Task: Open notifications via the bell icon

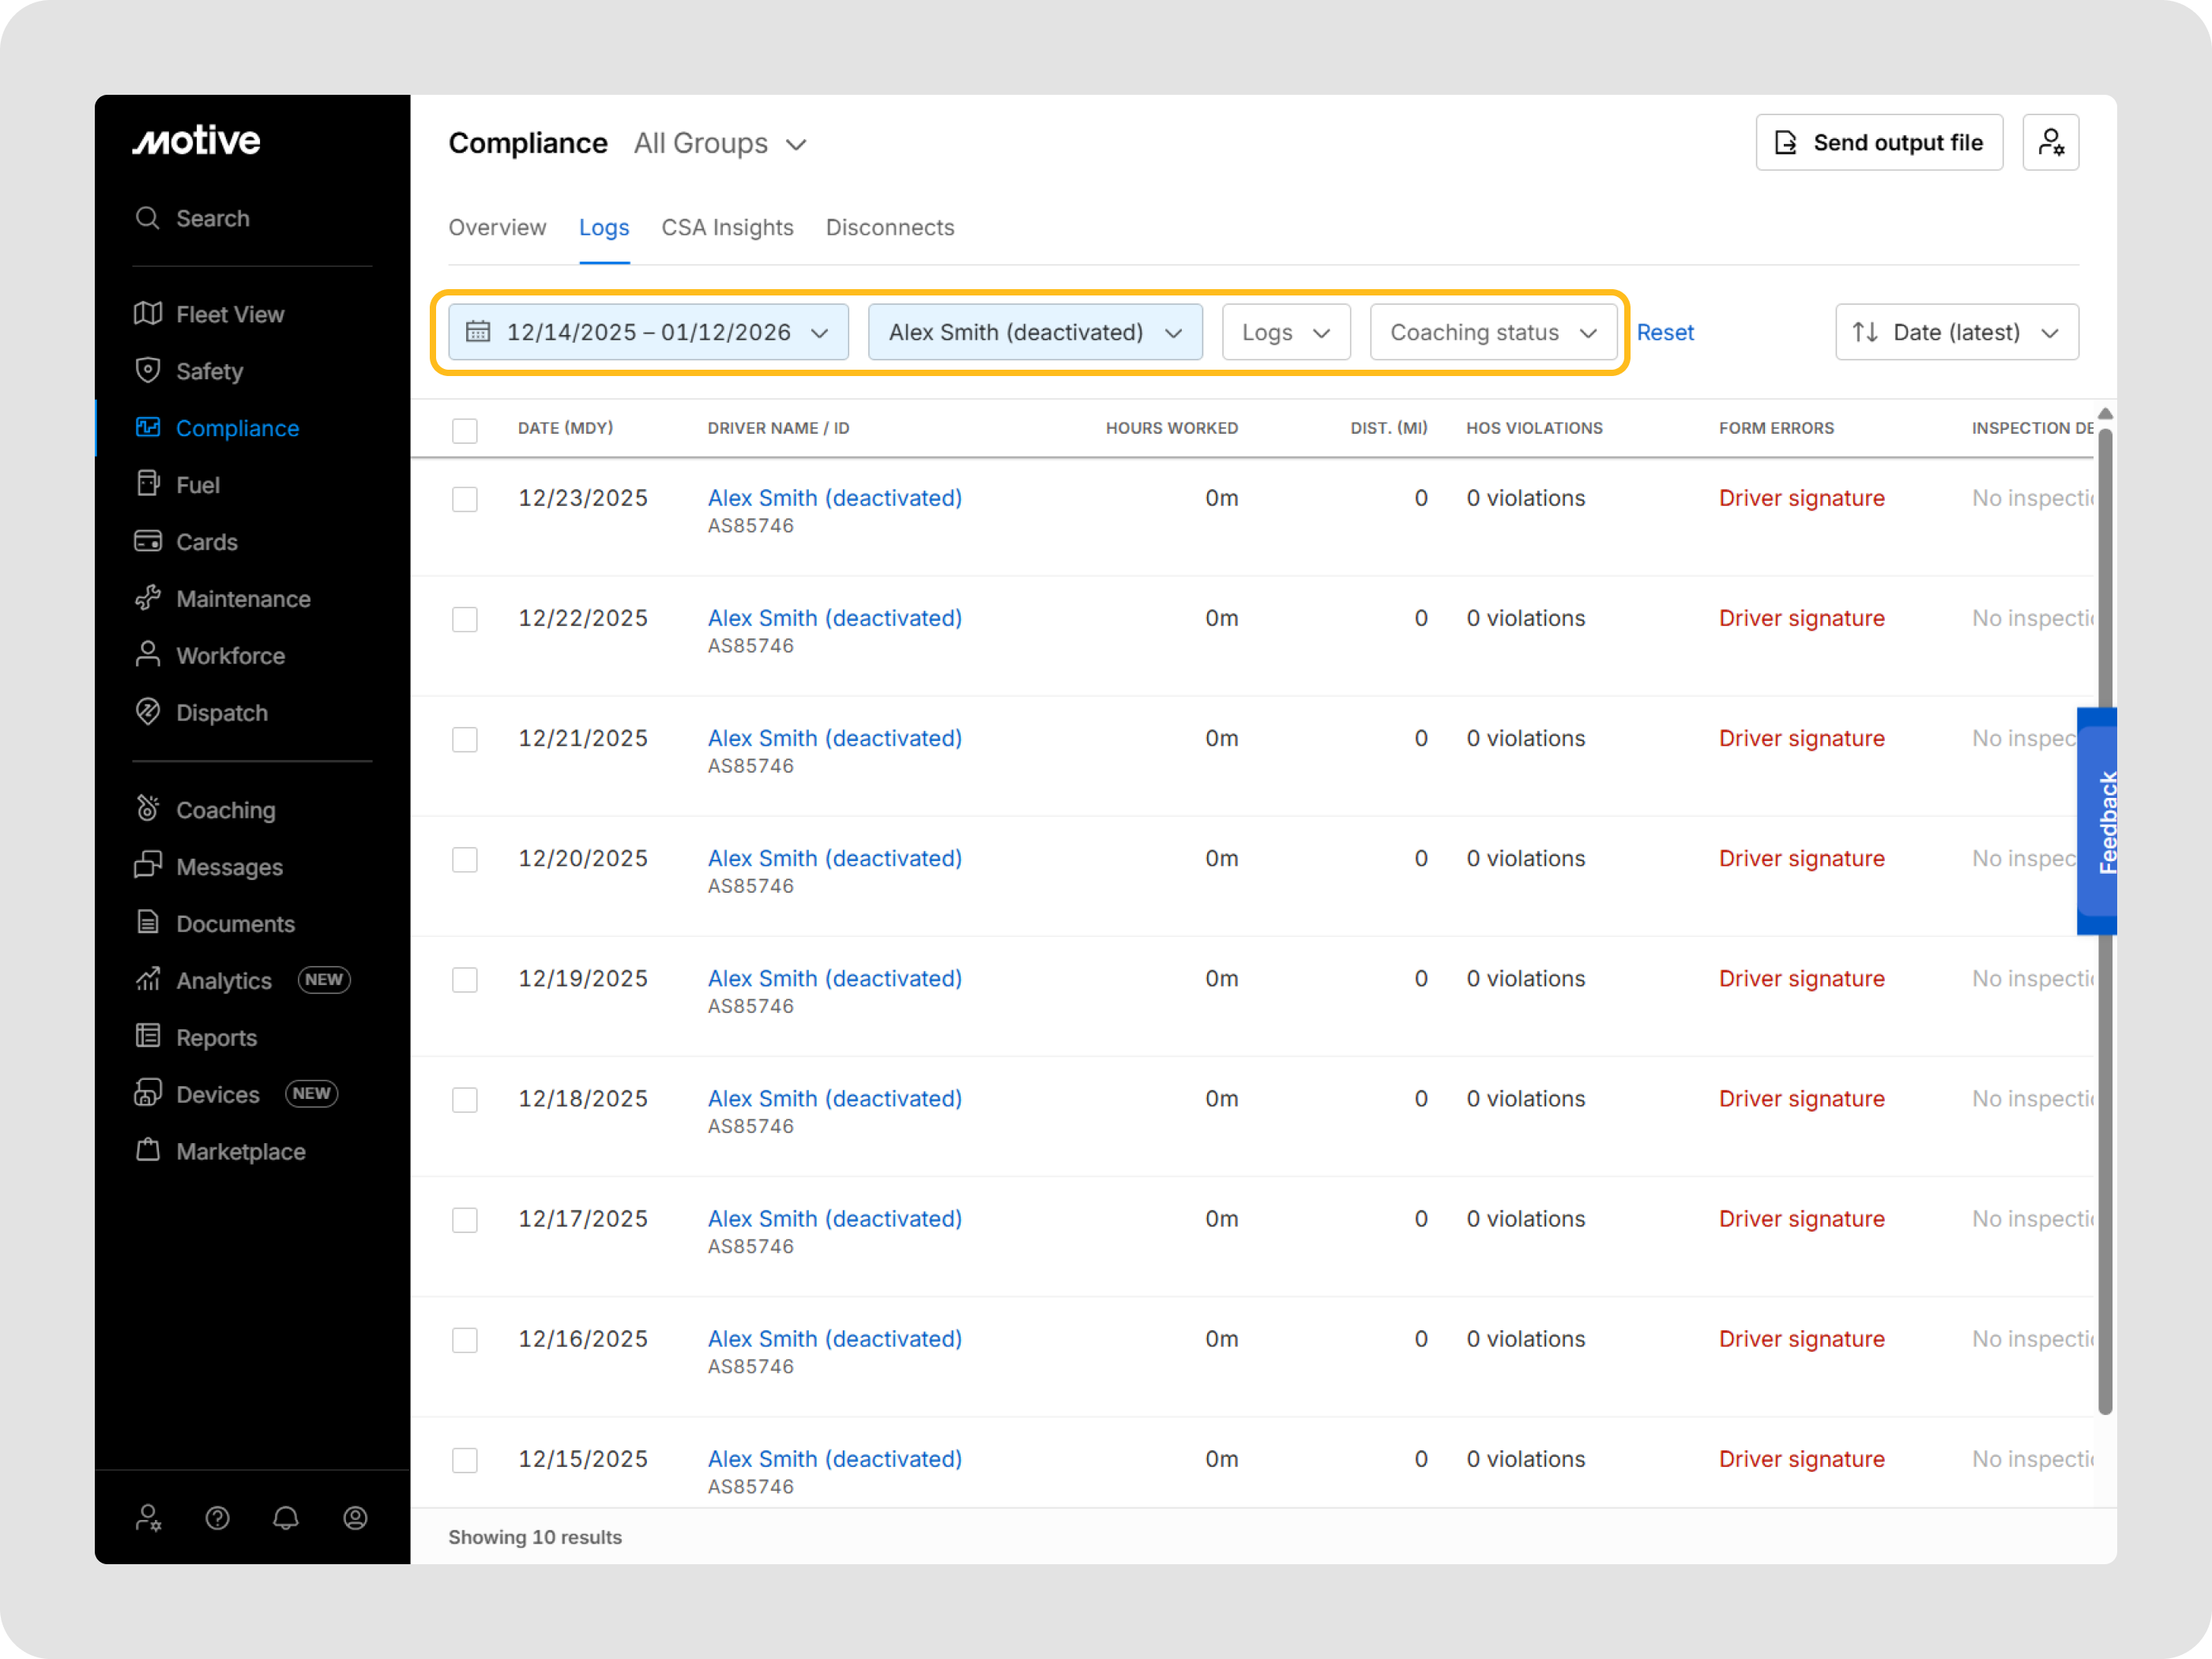Action: (x=286, y=1518)
